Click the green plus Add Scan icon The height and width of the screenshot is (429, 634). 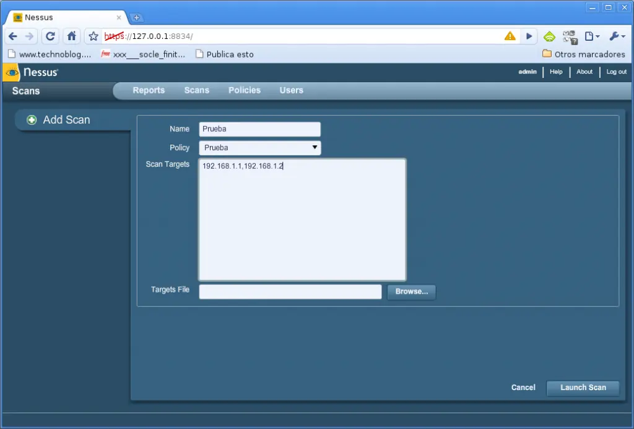coord(32,120)
